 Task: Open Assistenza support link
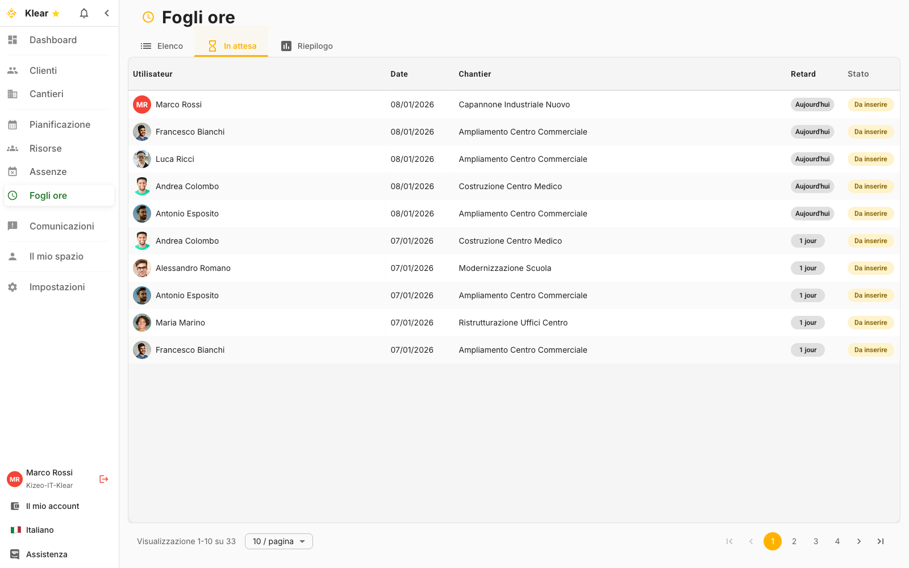47,554
